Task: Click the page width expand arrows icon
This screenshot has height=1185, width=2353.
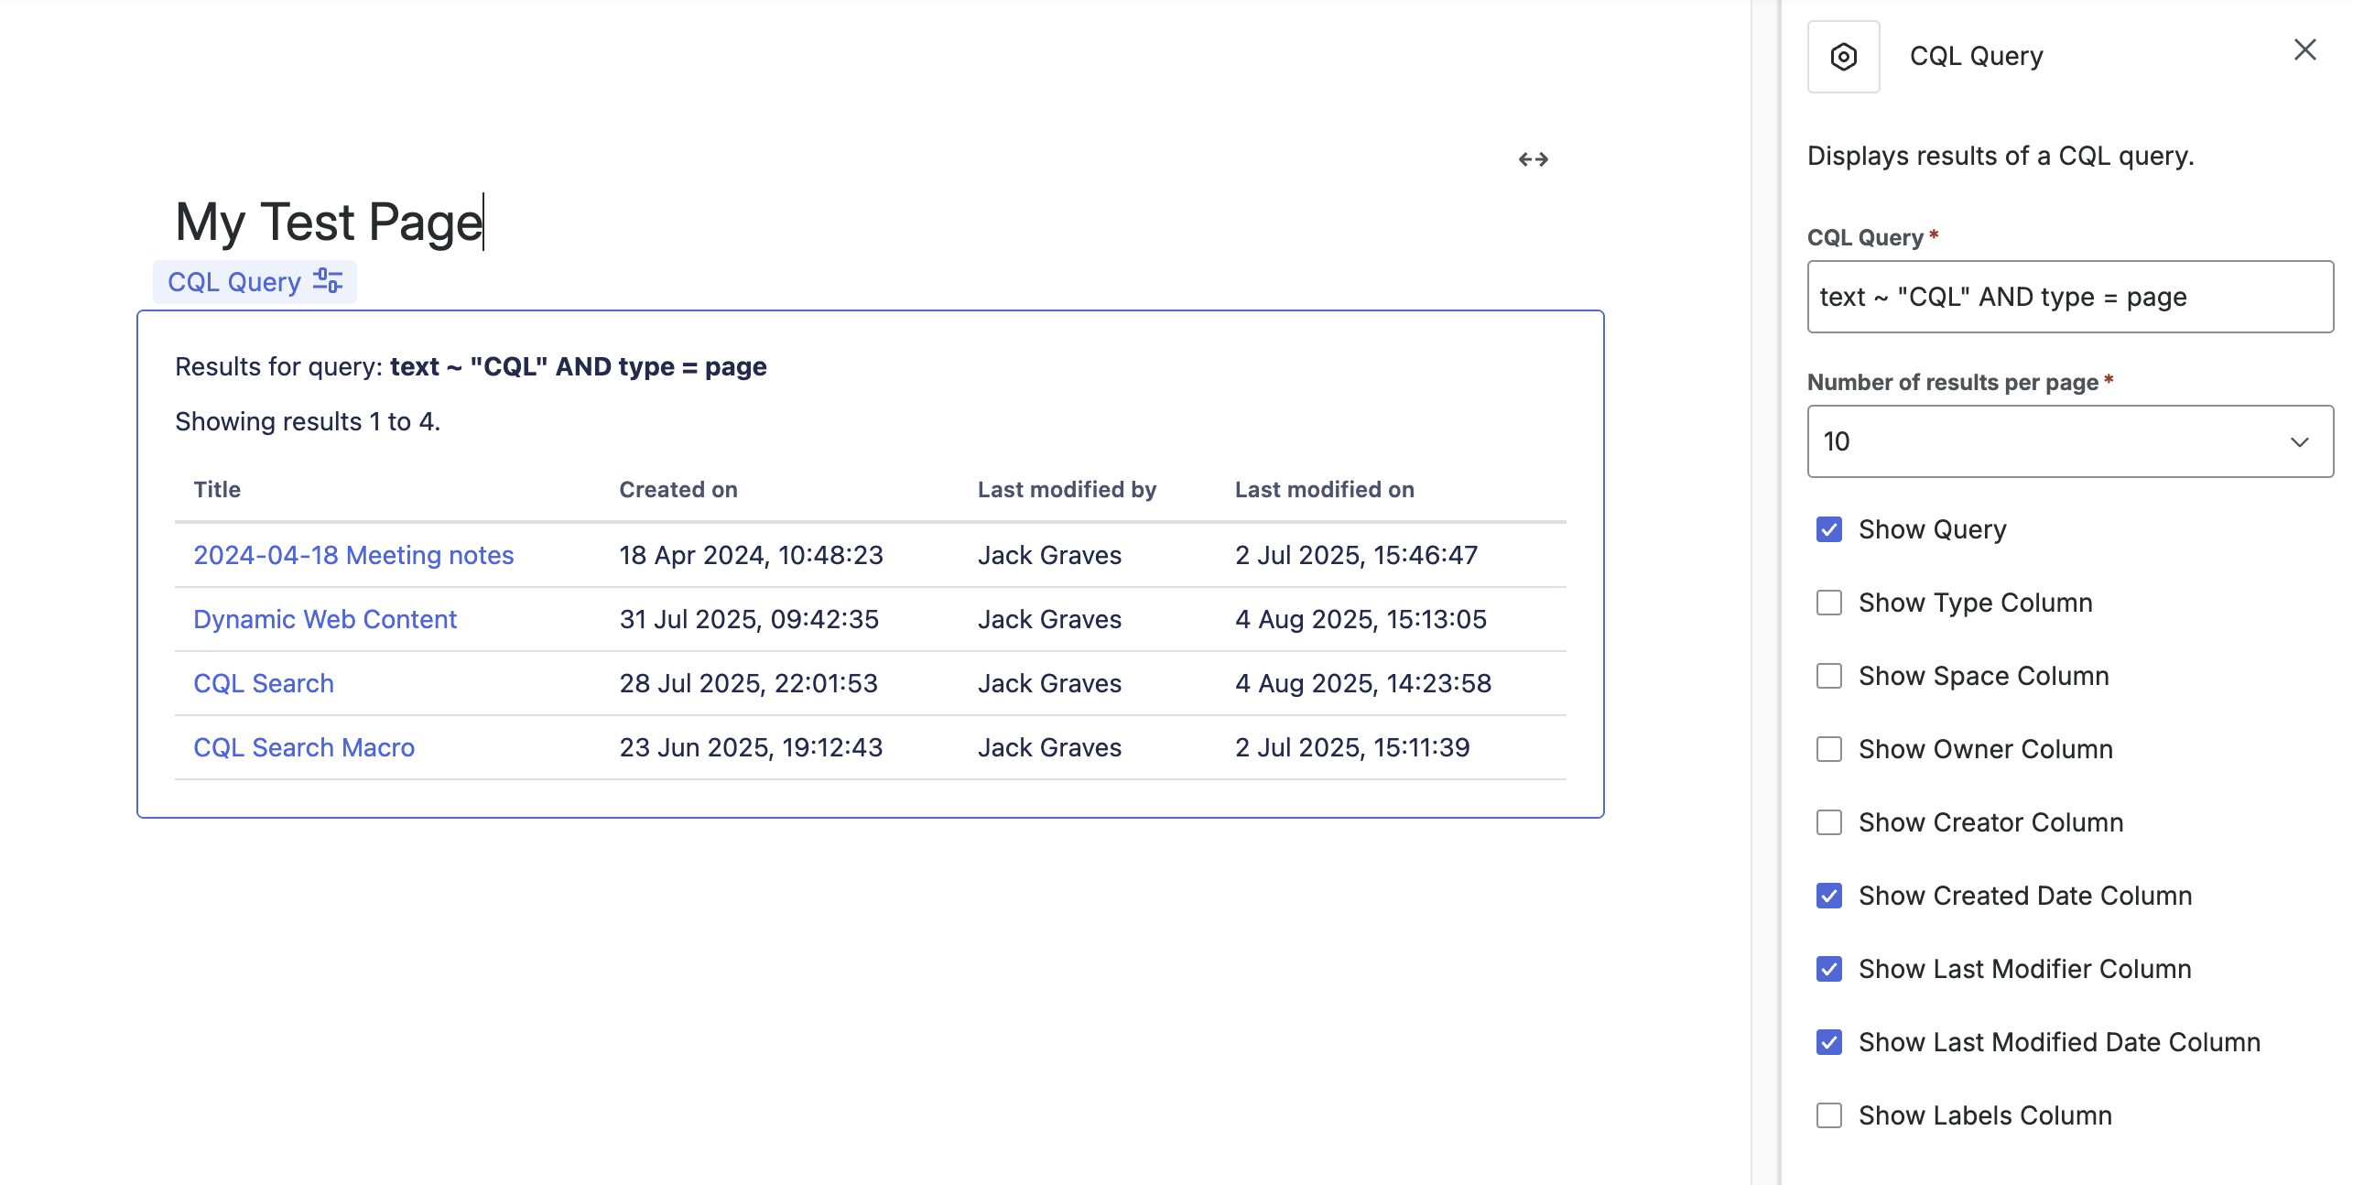Action: (1533, 159)
